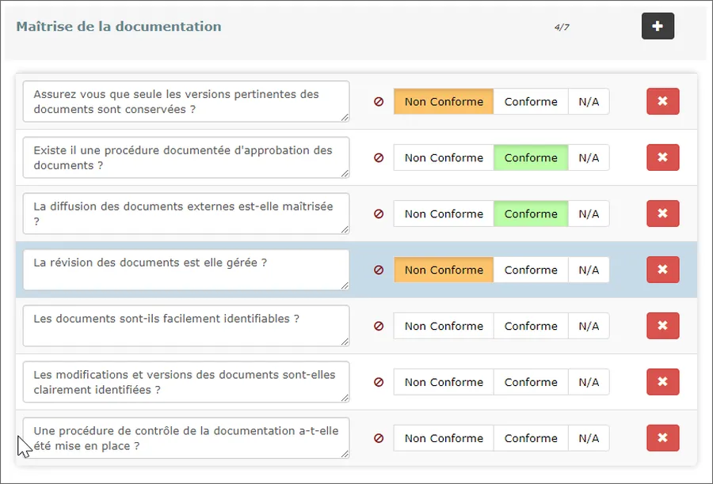Delete the question about easily identifiable documents
This screenshot has height=484, width=713.
[662, 326]
